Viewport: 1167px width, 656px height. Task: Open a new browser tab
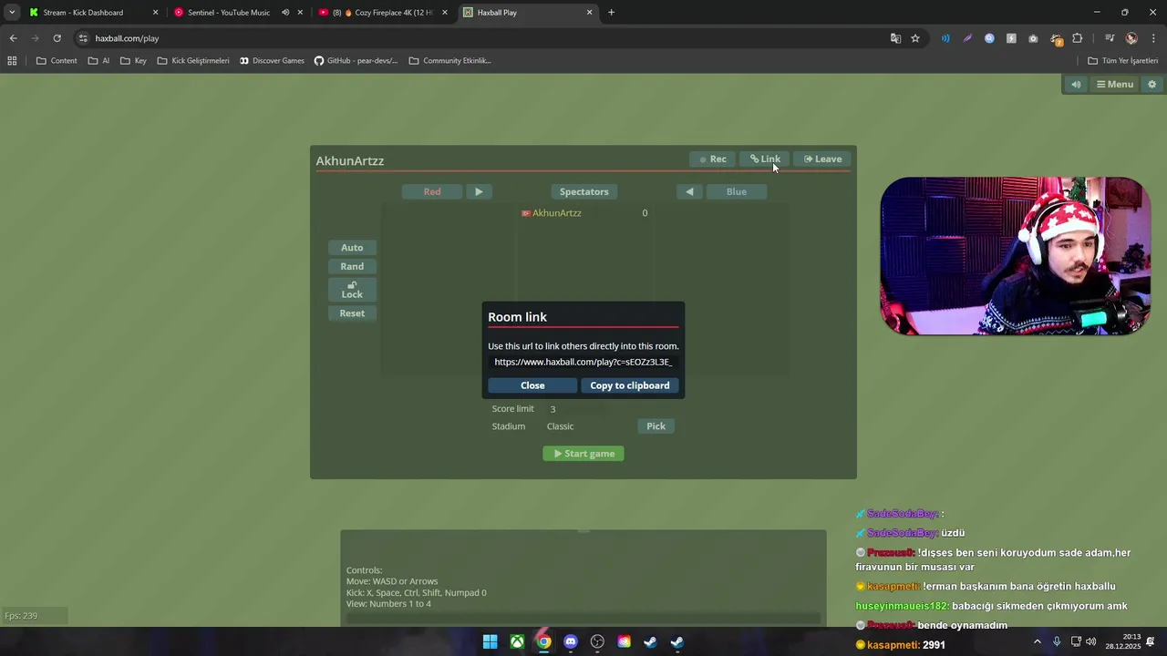tap(611, 13)
